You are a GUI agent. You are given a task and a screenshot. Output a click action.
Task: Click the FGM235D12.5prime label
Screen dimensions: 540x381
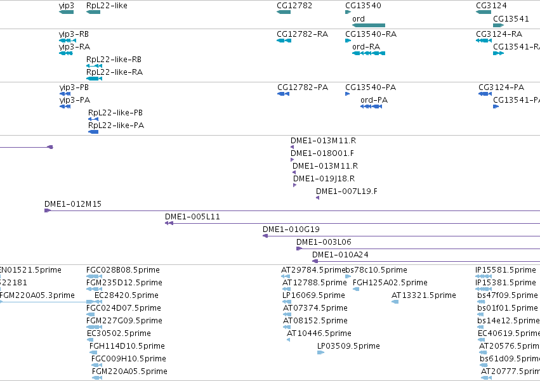pyautogui.click(x=124, y=283)
